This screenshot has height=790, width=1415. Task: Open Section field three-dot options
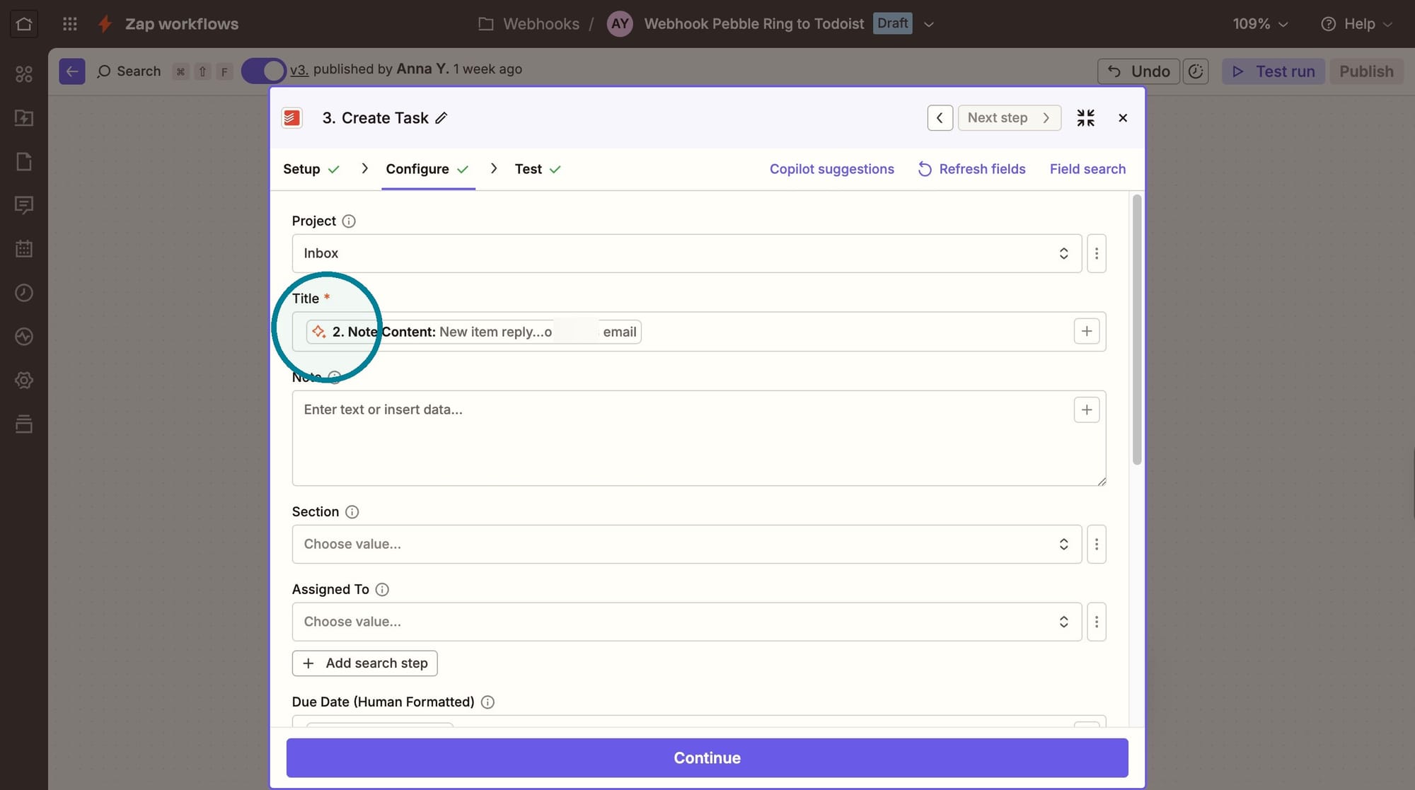(1097, 544)
